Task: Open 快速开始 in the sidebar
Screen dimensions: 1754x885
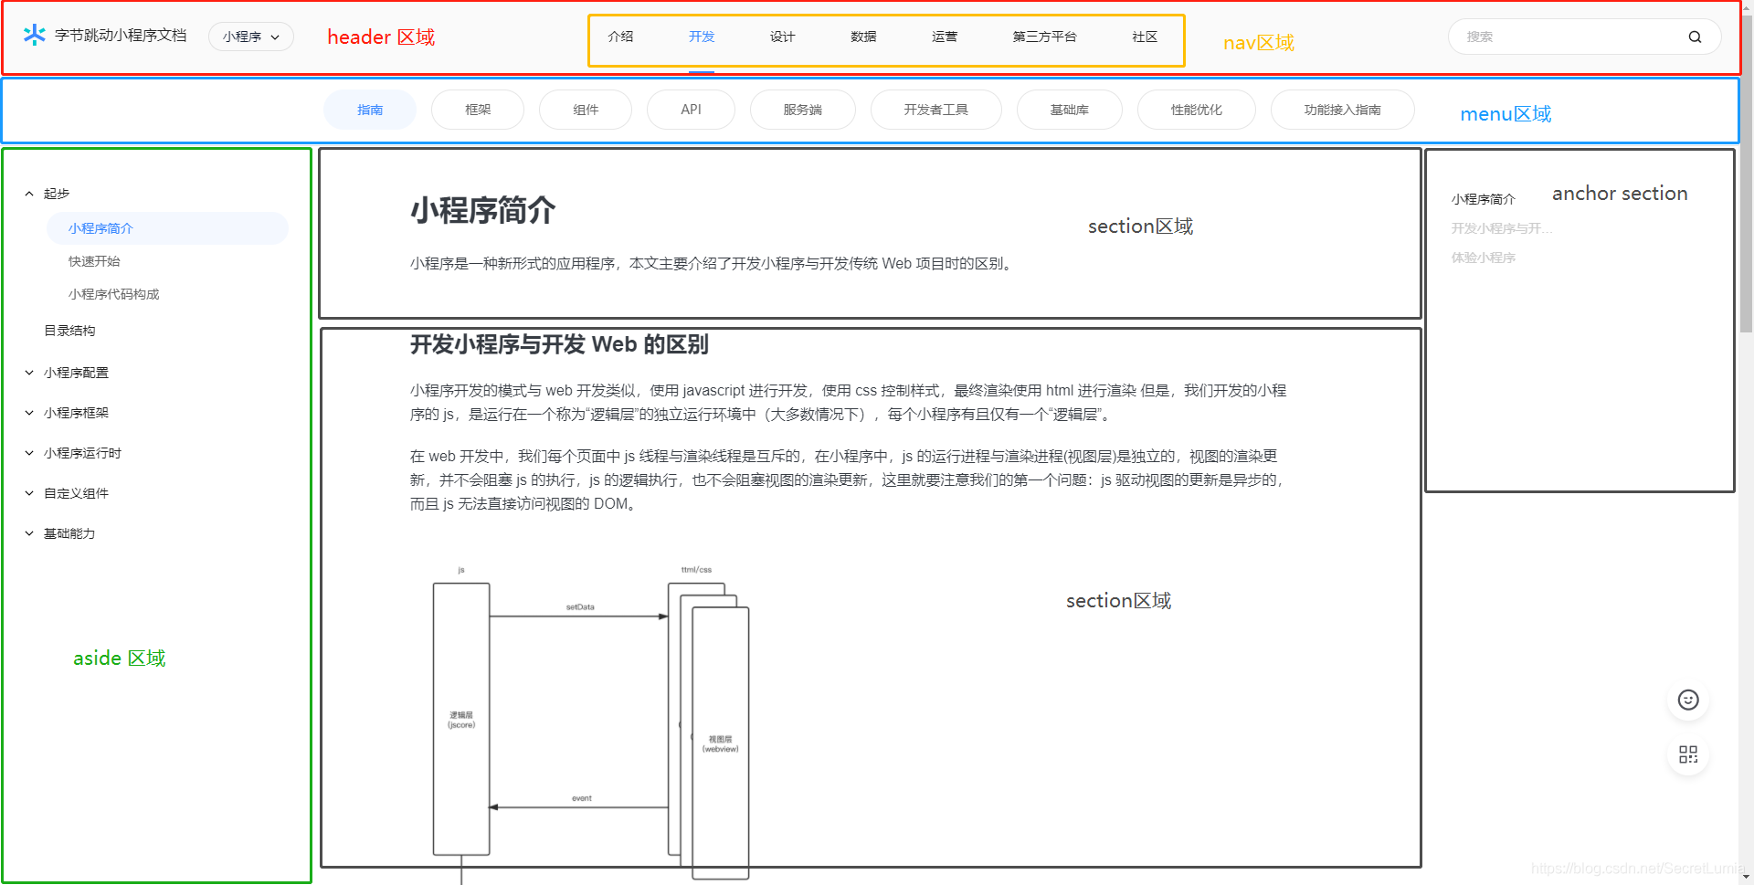Action: pyautogui.click(x=94, y=261)
